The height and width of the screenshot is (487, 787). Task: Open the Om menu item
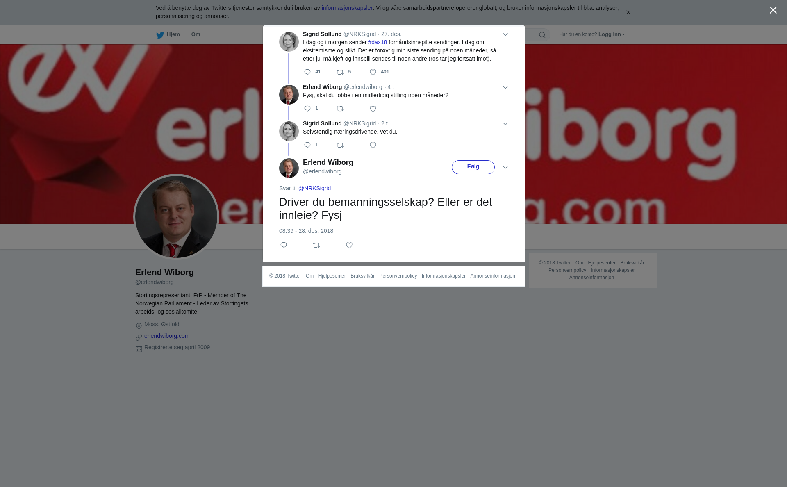(196, 34)
